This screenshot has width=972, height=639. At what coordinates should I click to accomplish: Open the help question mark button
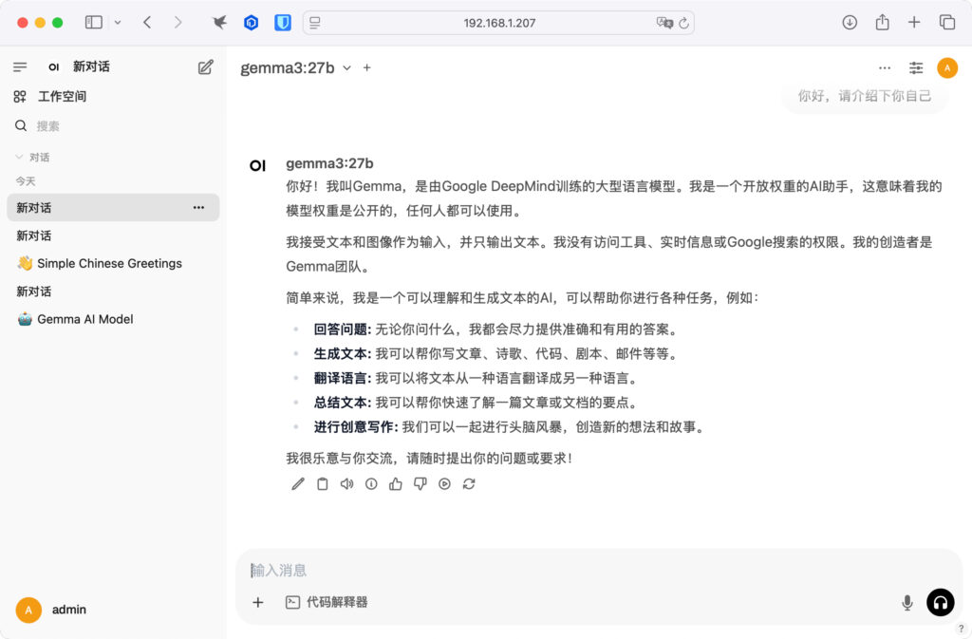click(x=961, y=629)
